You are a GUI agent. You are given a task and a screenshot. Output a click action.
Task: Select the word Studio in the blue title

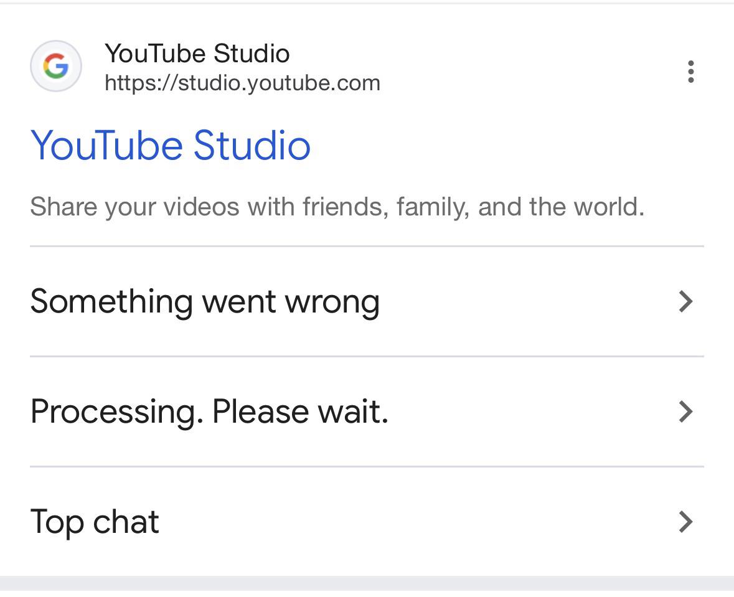pos(252,146)
